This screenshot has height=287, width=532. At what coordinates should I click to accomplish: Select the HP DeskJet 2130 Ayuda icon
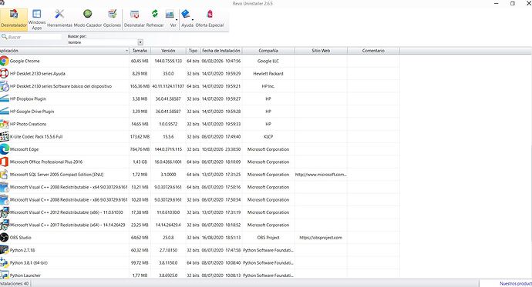[x=4, y=73]
